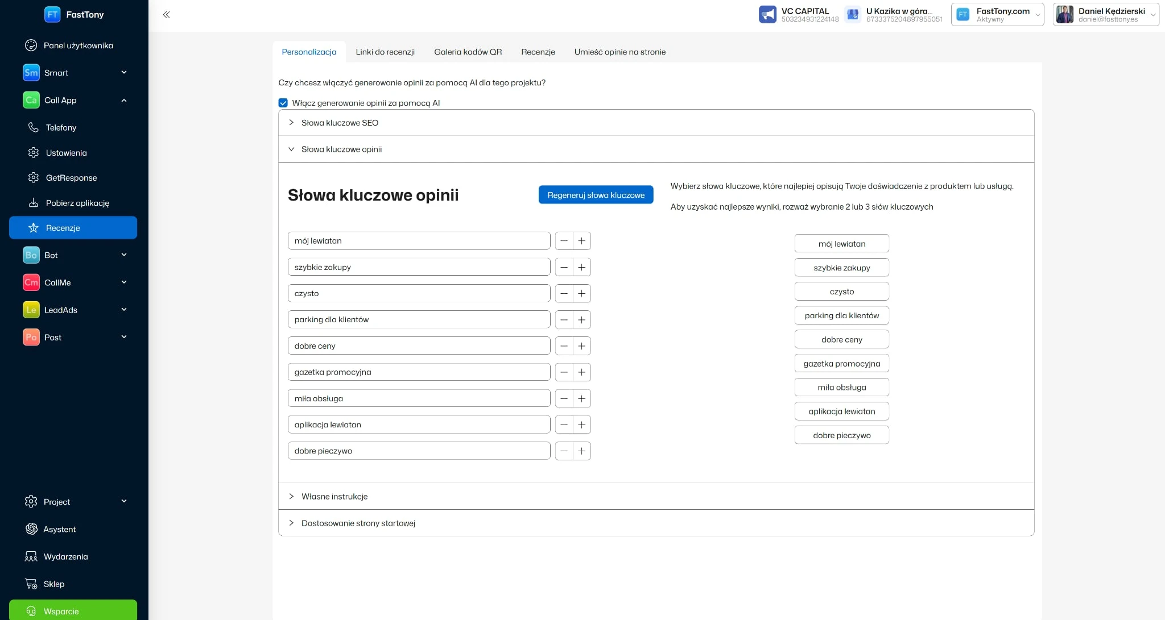This screenshot has height=620, width=1165.
Task: Open Telefony phone icon
Action: click(x=34, y=127)
